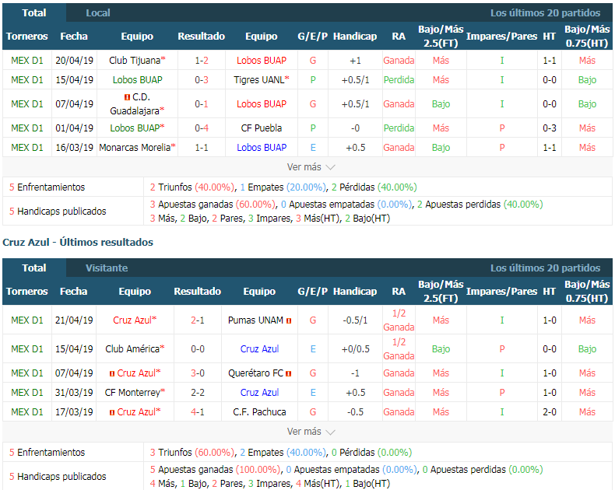Click the Torneros header in Lobos table
Screen dimensions: 615x490
tap(27, 37)
